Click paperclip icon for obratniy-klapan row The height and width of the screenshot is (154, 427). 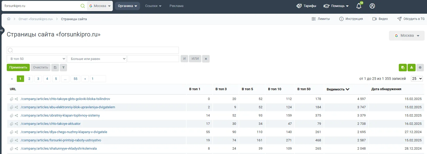click(12, 115)
